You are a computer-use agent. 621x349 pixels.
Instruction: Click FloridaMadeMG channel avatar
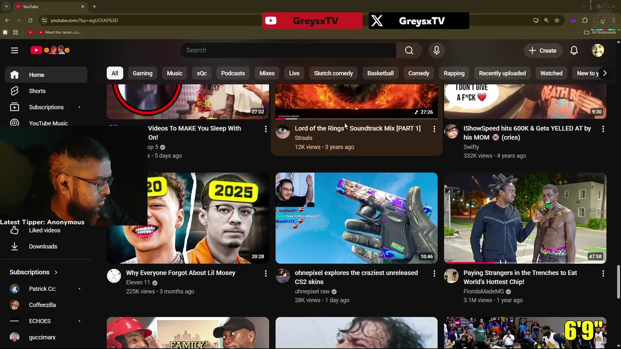[x=452, y=276]
